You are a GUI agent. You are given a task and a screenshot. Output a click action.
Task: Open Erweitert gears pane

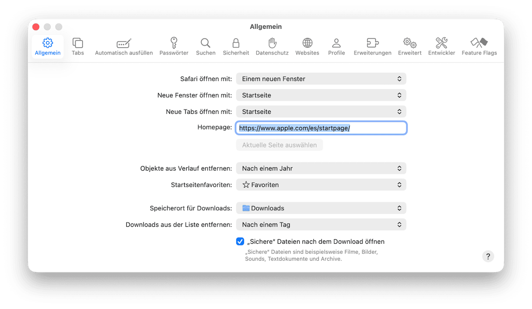[x=409, y=46]
